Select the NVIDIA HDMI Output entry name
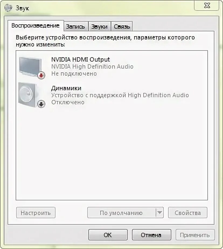Screen dimensions: 223x249 81,59
